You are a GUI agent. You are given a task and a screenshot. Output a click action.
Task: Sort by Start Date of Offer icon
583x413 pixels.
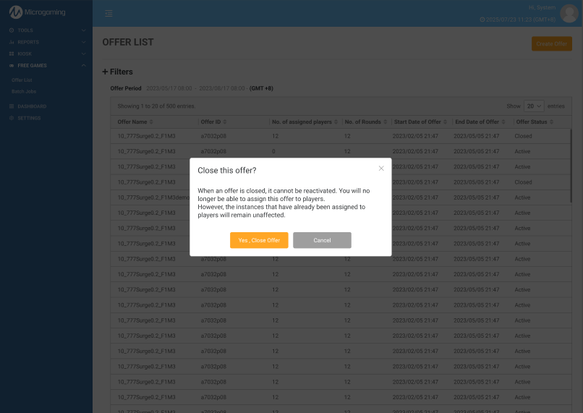pyautogui.click(x=445, y=122)
